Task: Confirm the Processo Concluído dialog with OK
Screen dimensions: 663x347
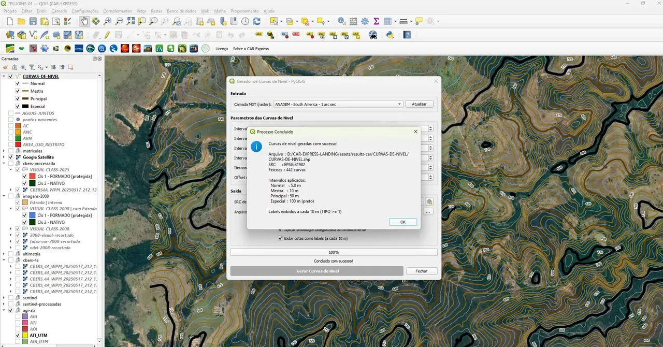Action: coord(403,222)
